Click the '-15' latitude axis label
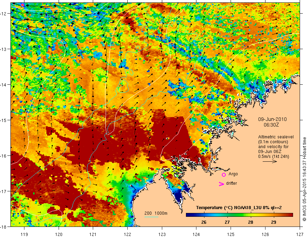Screen dimensions: 307x237 tap(4, 120)
